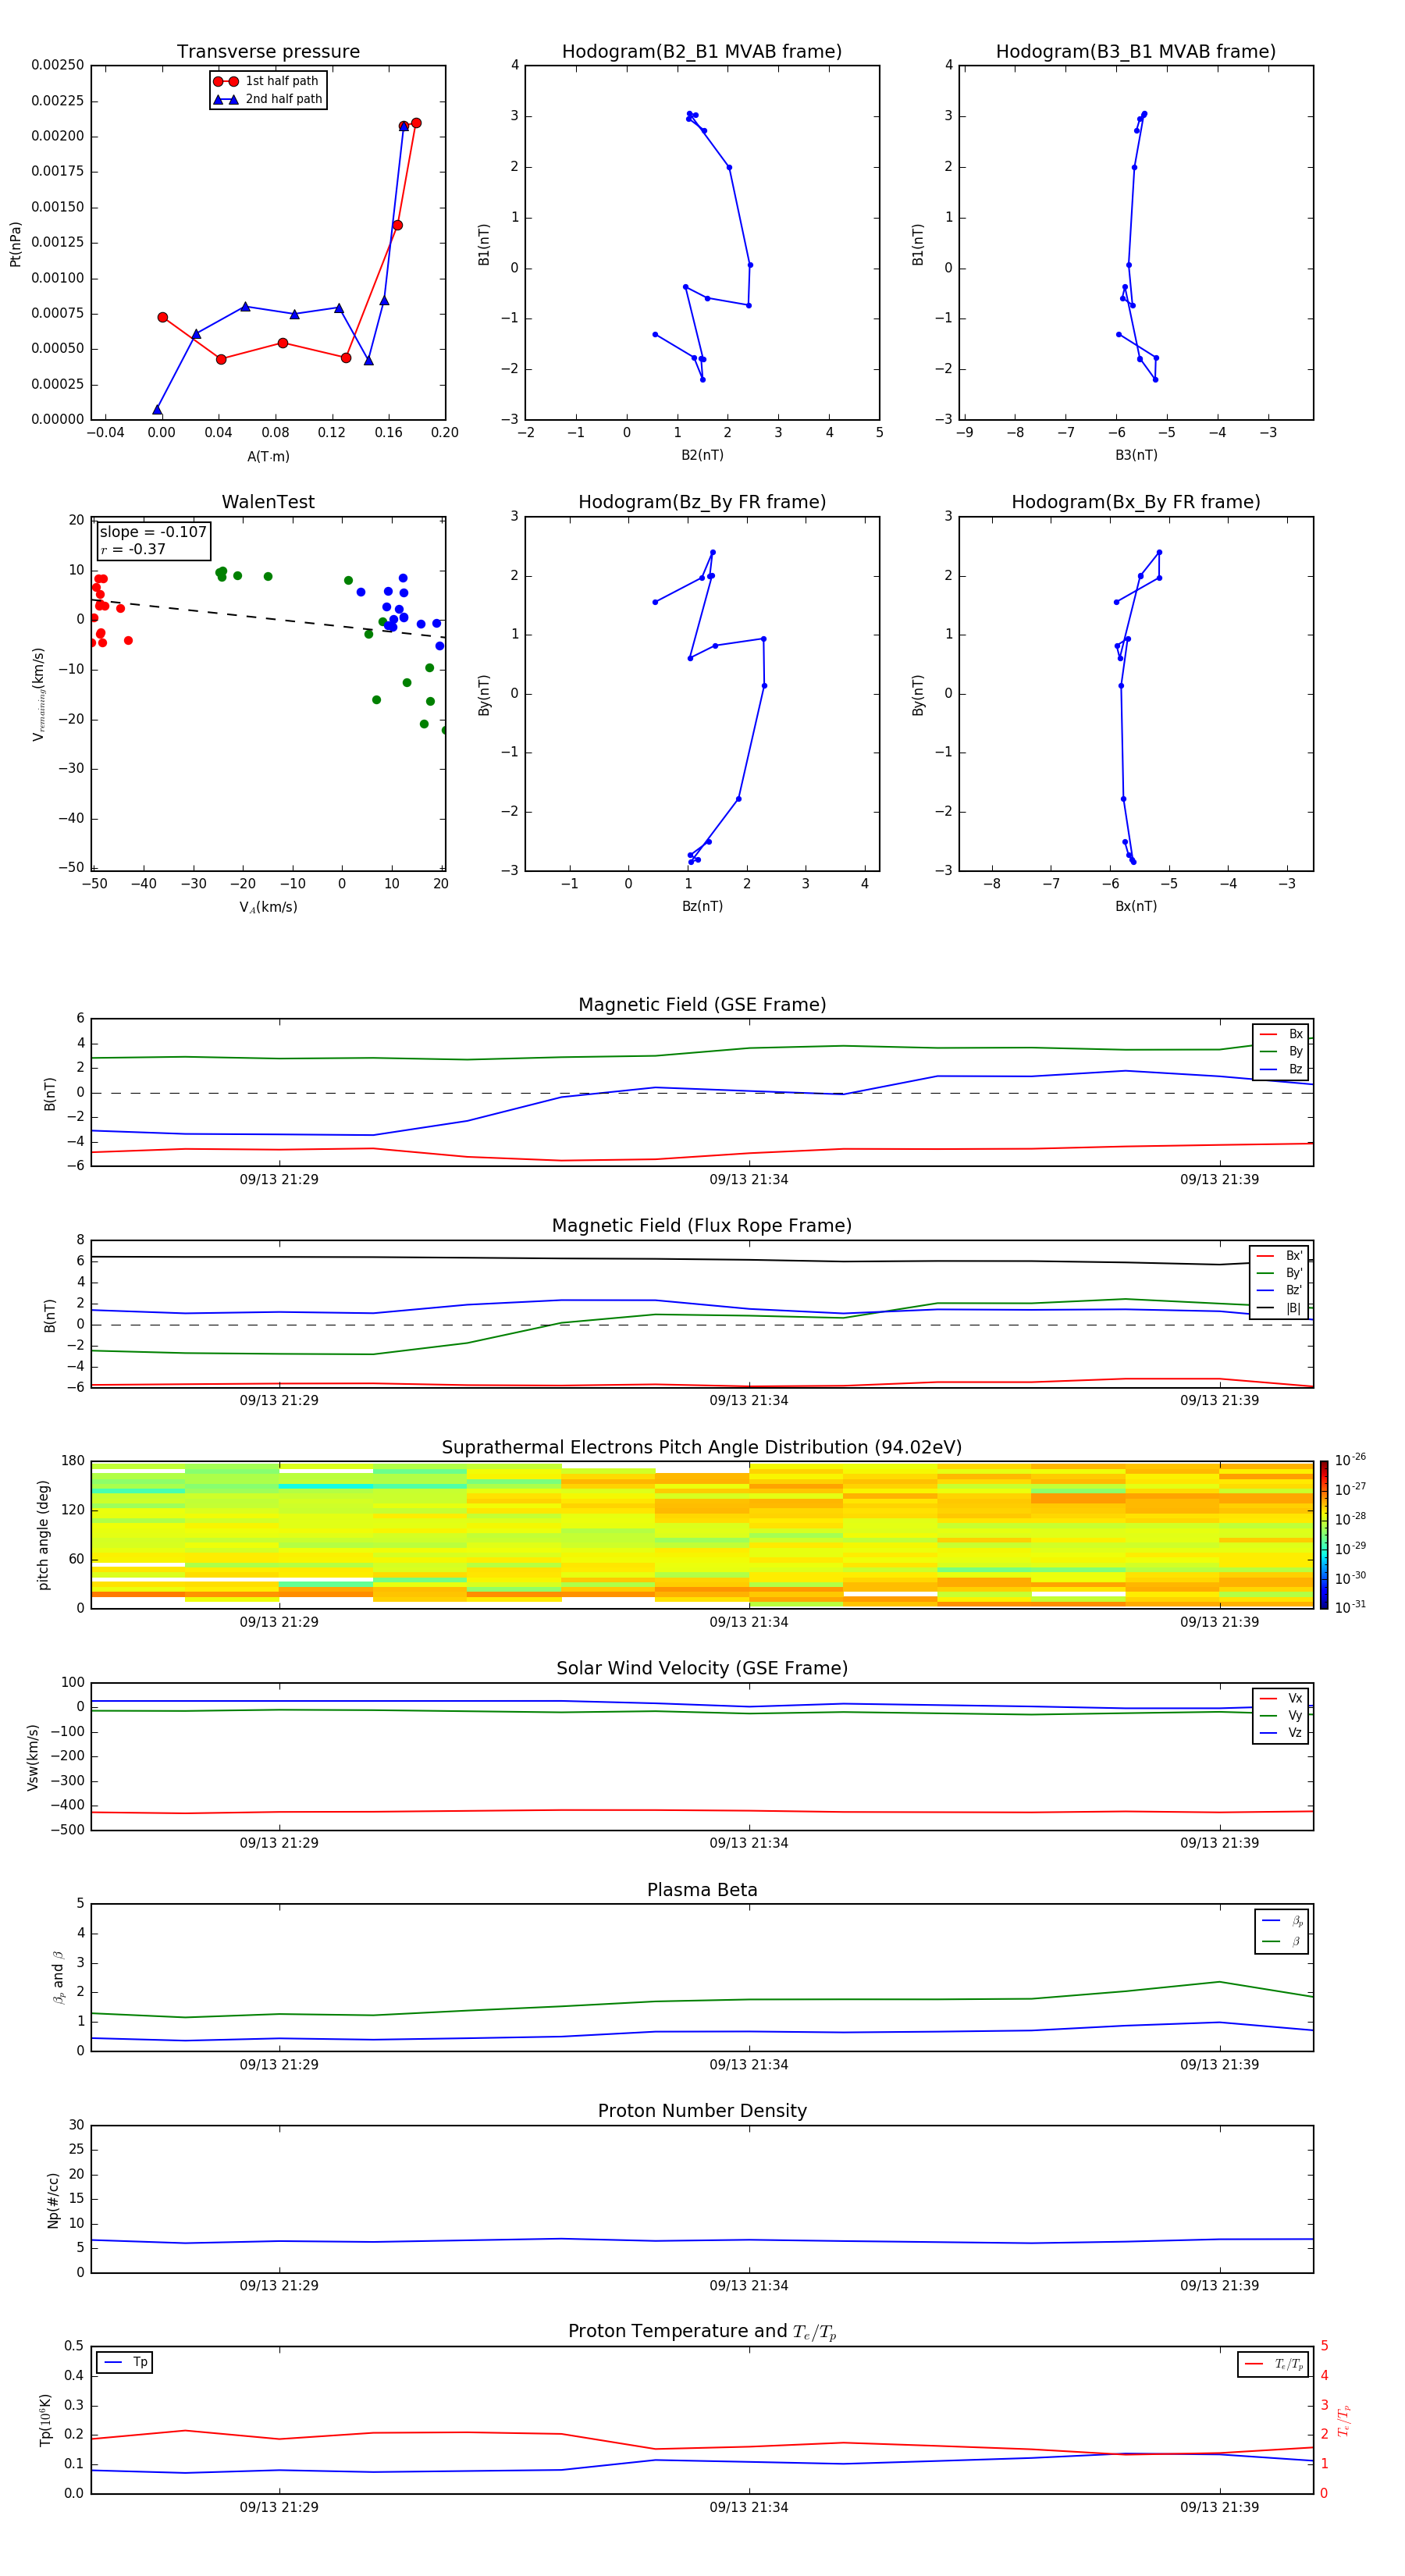The image size is (1405, 2576).
Task: Click the 'A(T·m)' x-axis label
Action: [x=268, y=456]
